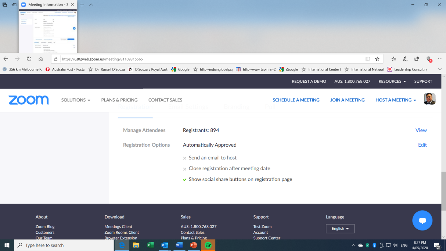Click the ENG input language indicator
This screenshot has width=446, height=251.
click(404, 245)
